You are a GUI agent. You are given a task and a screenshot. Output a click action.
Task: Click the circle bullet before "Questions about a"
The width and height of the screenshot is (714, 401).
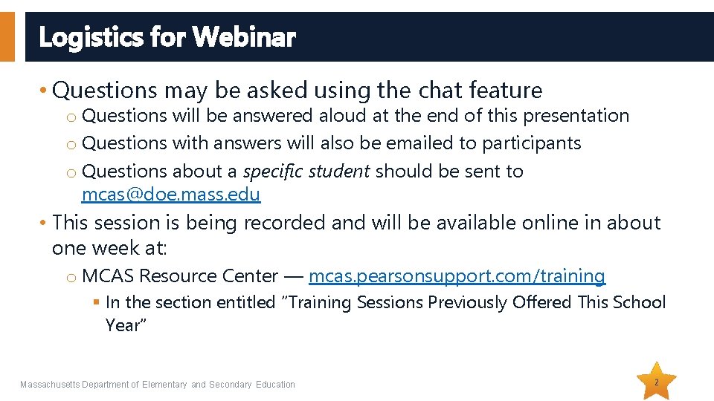point(70,173)
